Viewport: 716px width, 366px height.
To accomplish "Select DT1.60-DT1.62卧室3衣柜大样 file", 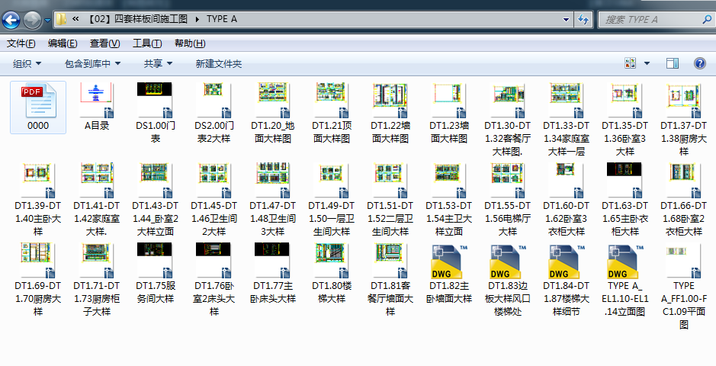I will [567, 201].
